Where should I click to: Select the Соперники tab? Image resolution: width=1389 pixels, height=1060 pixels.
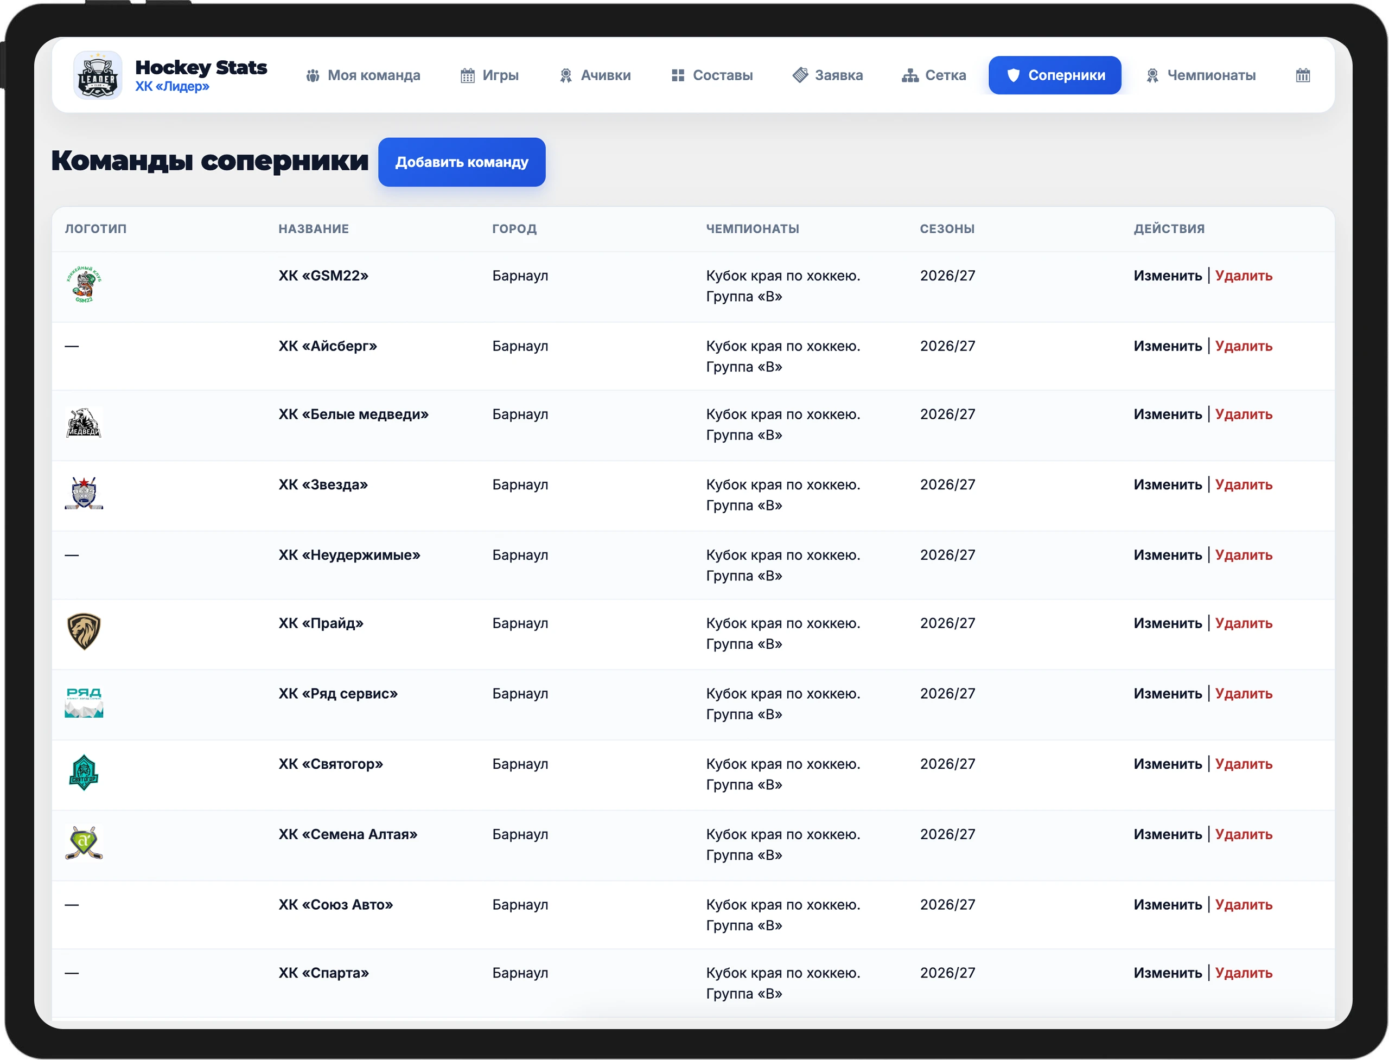point(1055,75)
